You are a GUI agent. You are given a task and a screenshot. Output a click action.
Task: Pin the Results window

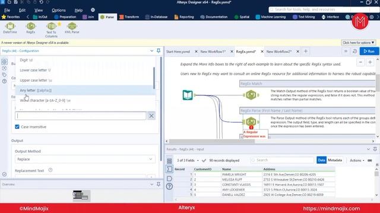coord(375,149)
